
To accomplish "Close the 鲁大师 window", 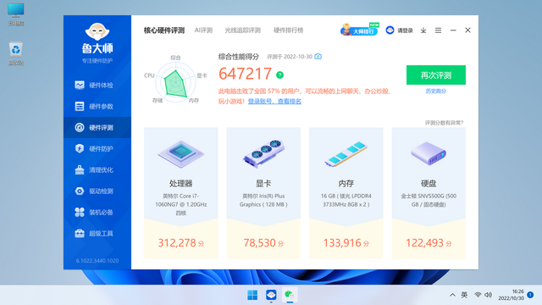I will (467, 30).
